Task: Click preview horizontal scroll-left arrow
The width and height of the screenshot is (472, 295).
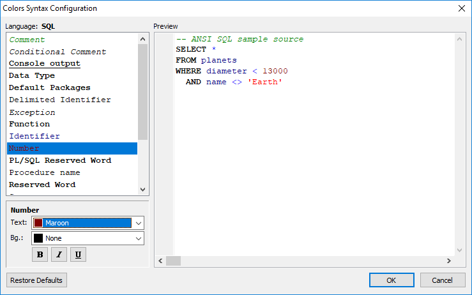Action: (160, 261)
